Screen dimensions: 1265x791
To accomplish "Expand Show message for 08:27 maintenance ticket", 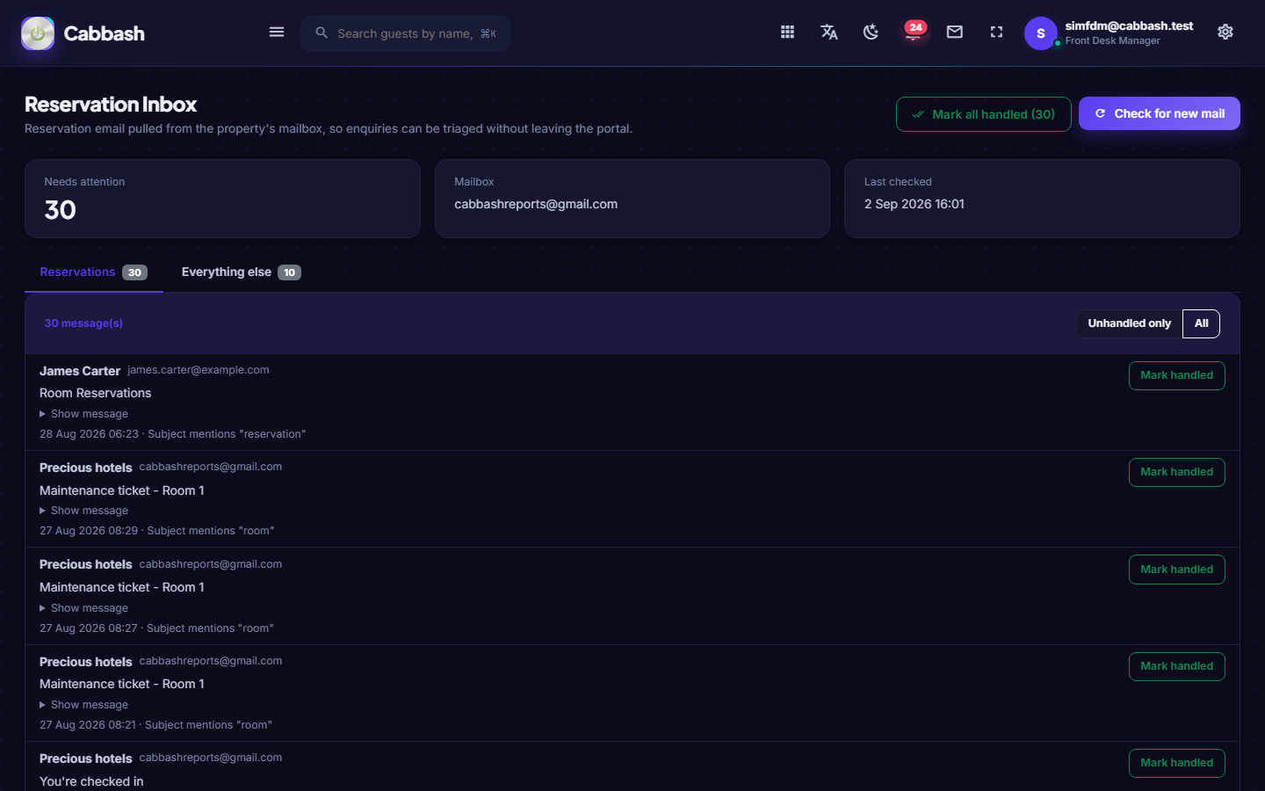I will coord(84,608).
